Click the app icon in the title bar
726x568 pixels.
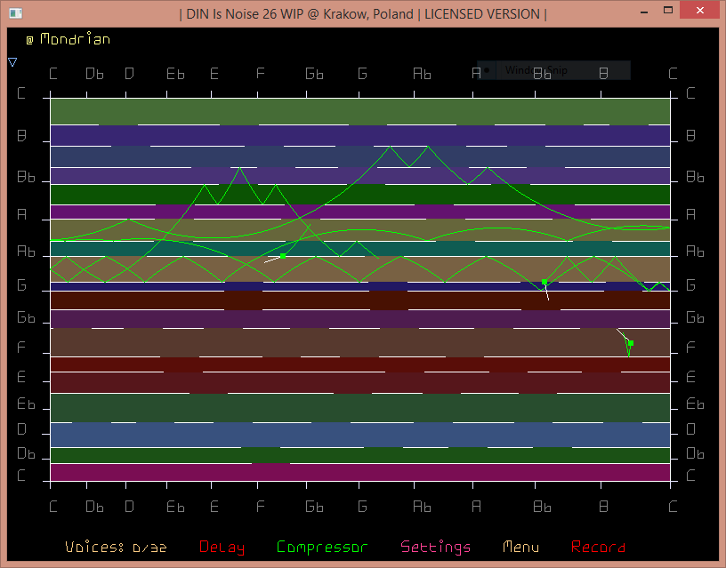12,13
